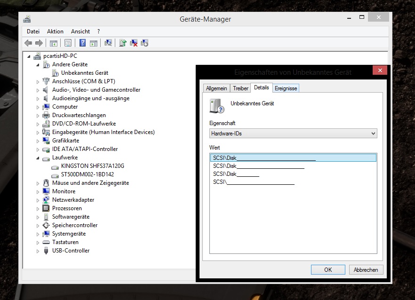The width and height of the screenshot is (415, 300).
Task: Click the uninstall device red X icon
Action: (x=134, y=43)
